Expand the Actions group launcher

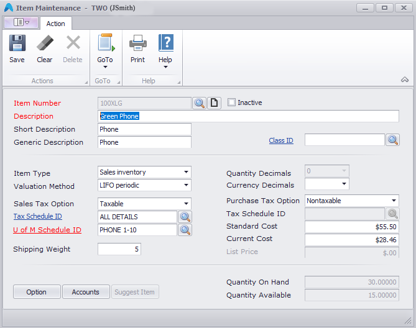coord(86,83)
